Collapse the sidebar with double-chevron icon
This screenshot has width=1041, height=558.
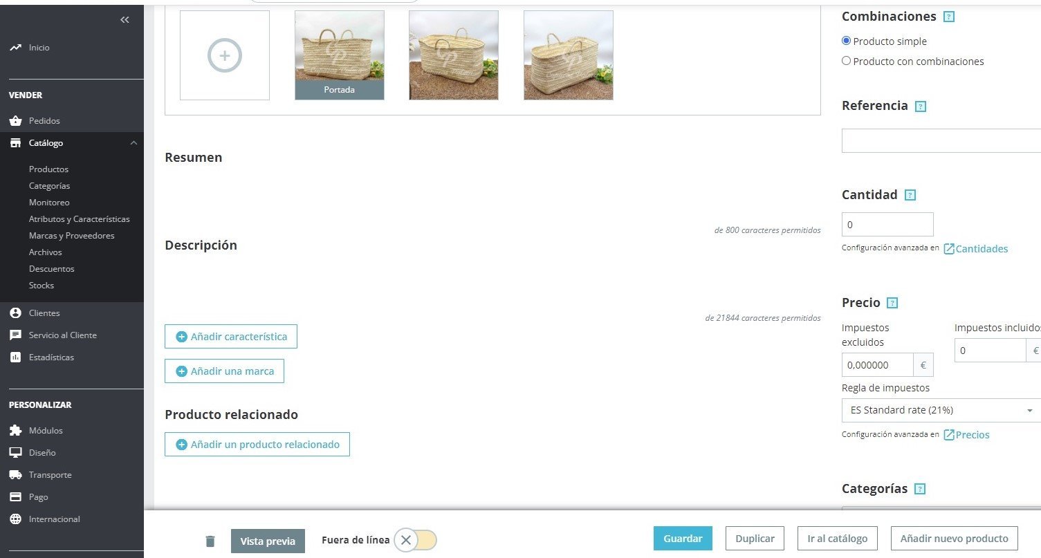click(x=125, y=20)
